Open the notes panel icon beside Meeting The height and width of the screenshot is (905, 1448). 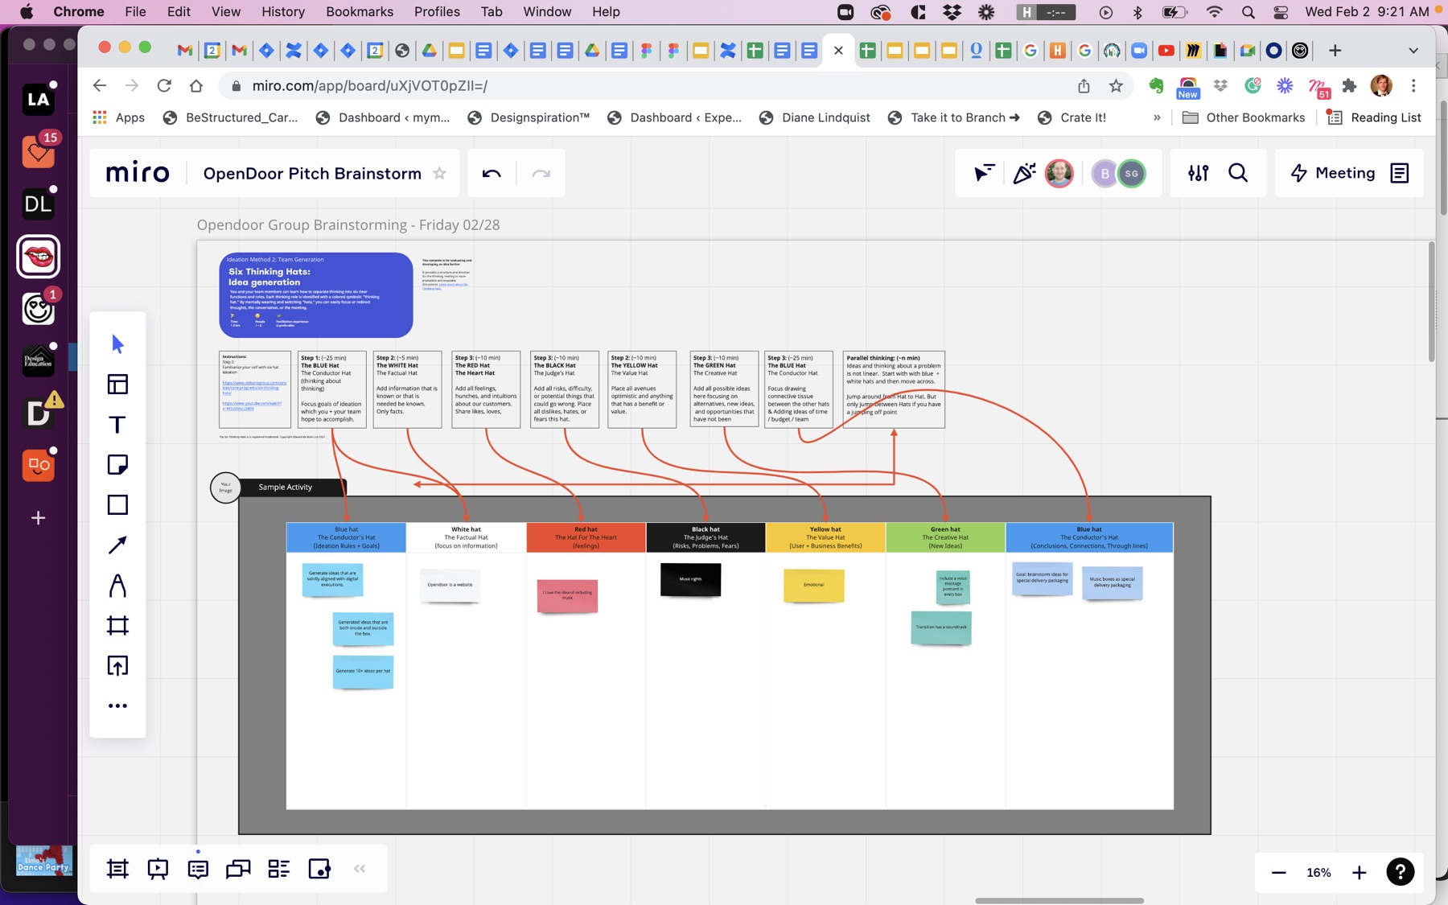1400,173
